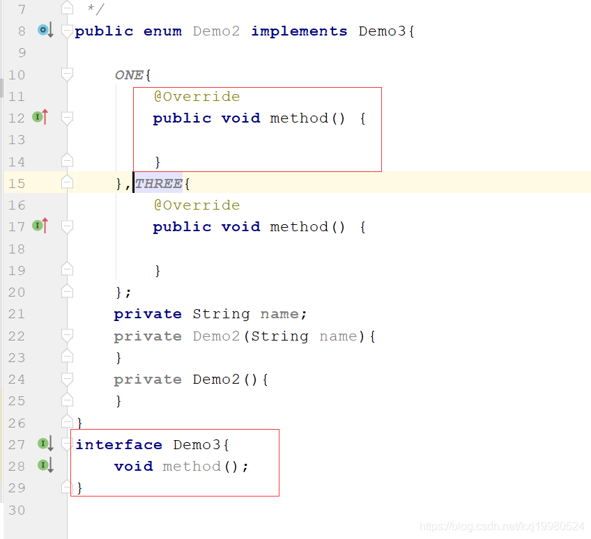Click line number 15 in the gutter
591x539 pixels.
coord(17,183)
